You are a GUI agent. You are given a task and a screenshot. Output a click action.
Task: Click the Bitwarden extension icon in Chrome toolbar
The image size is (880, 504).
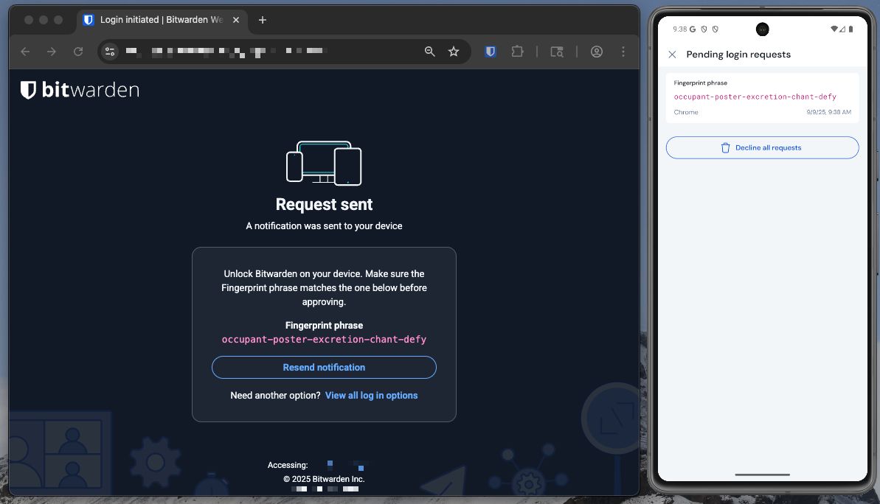point(491,52)
